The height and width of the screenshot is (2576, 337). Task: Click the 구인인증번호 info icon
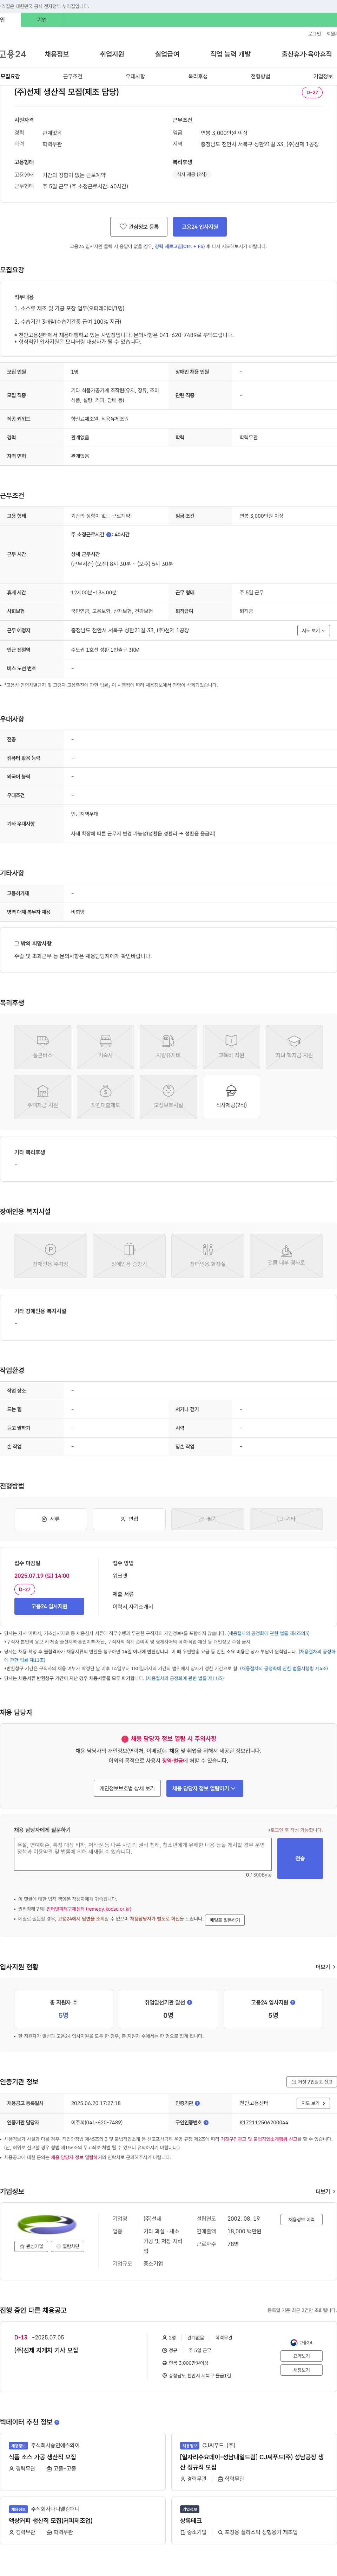pos(206,2122)
